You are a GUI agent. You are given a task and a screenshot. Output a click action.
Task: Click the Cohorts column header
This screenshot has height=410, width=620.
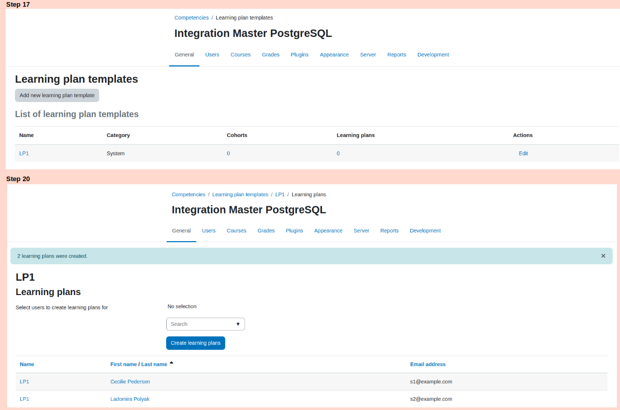coord(237,135)
